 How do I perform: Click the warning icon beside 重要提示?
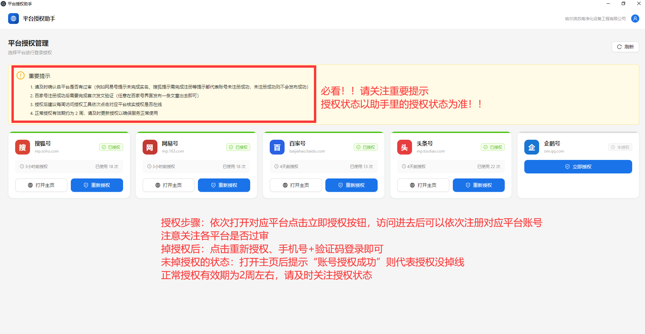pyautogui.click(x=21, y=75)
